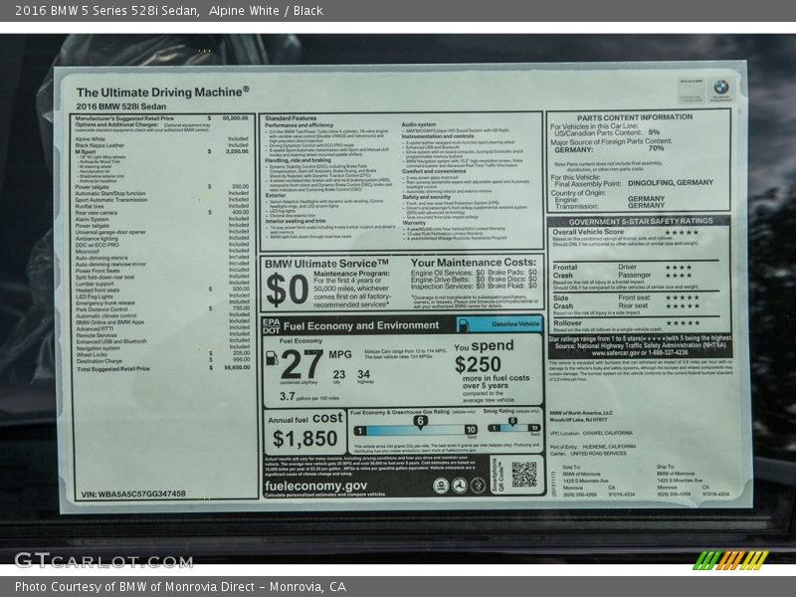Click the last agency seal before QR code
Viewport: 796px width, 597px height.
click(478, 486)
